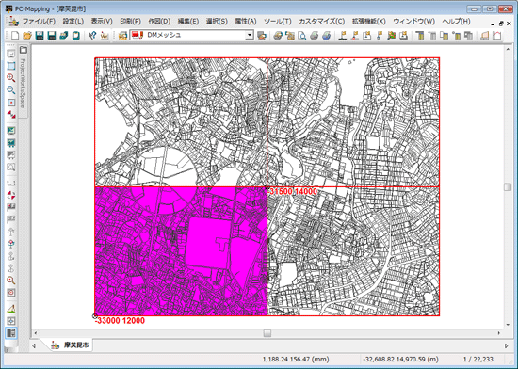Open the ヘルプ(H) menu
Viewport: 518px width, 369px height.
click(x=456, y=21)
